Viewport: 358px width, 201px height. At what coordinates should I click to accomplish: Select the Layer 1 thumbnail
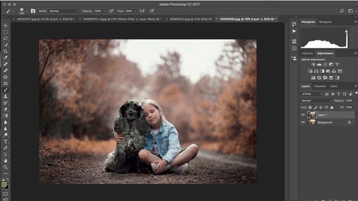click(x=312, y=115)
